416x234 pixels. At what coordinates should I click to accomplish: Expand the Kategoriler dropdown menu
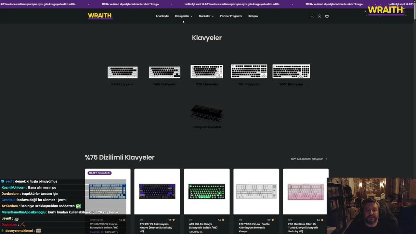pos(184,16)
